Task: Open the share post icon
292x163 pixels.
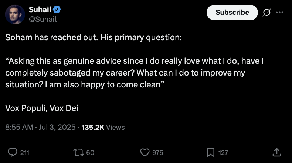Action: [x=276, y=152]
